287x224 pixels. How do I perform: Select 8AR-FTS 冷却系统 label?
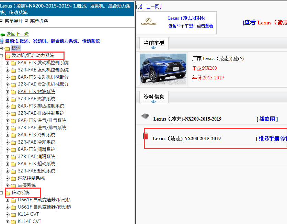point(37,135)
